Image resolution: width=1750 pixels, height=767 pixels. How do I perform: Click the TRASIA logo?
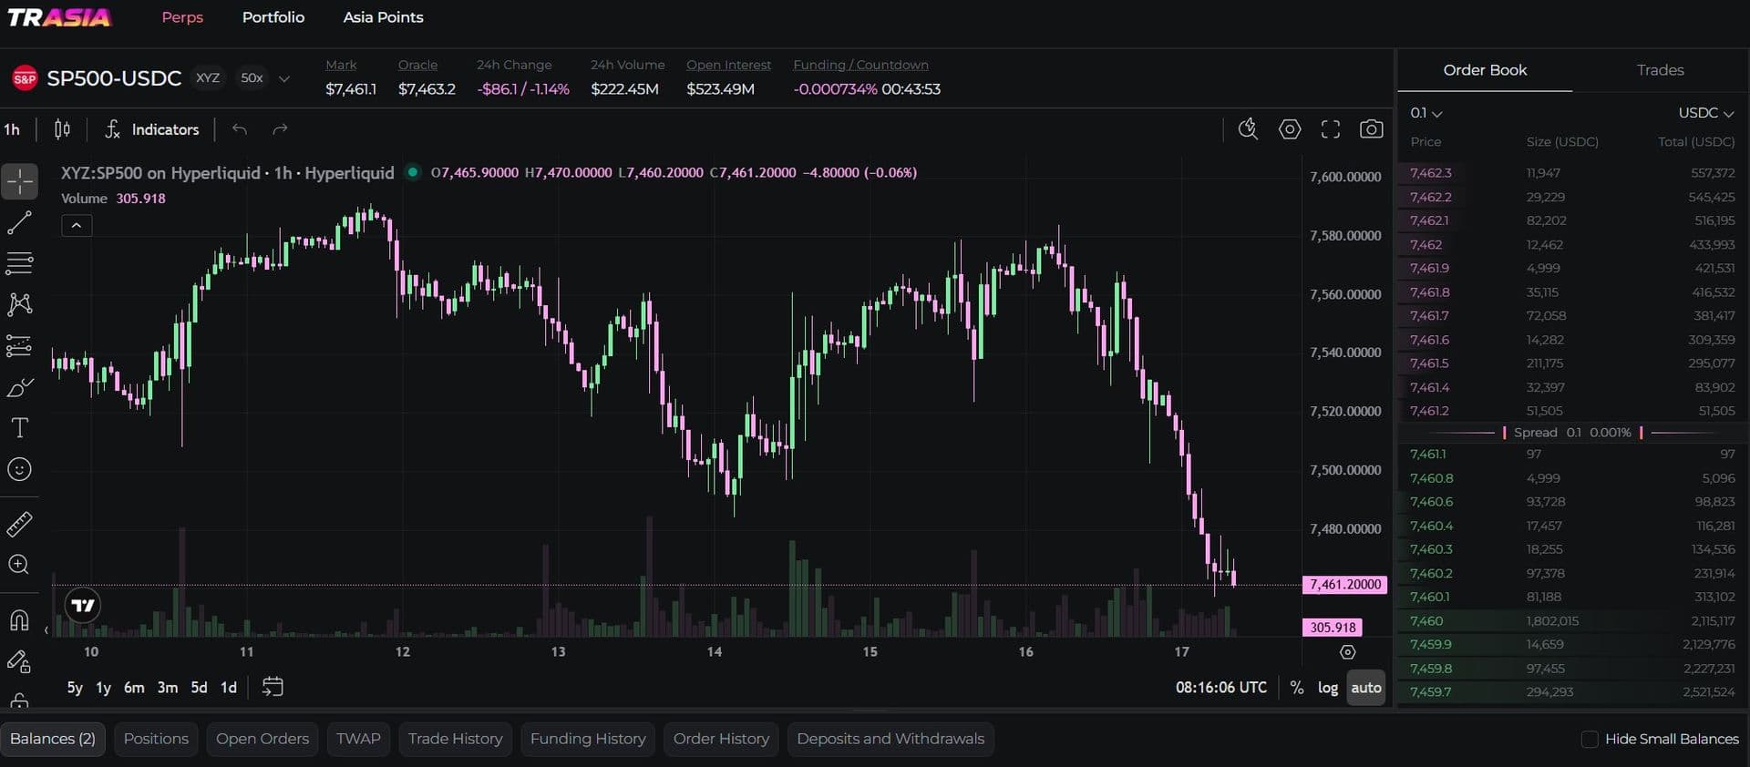[59, 17]
